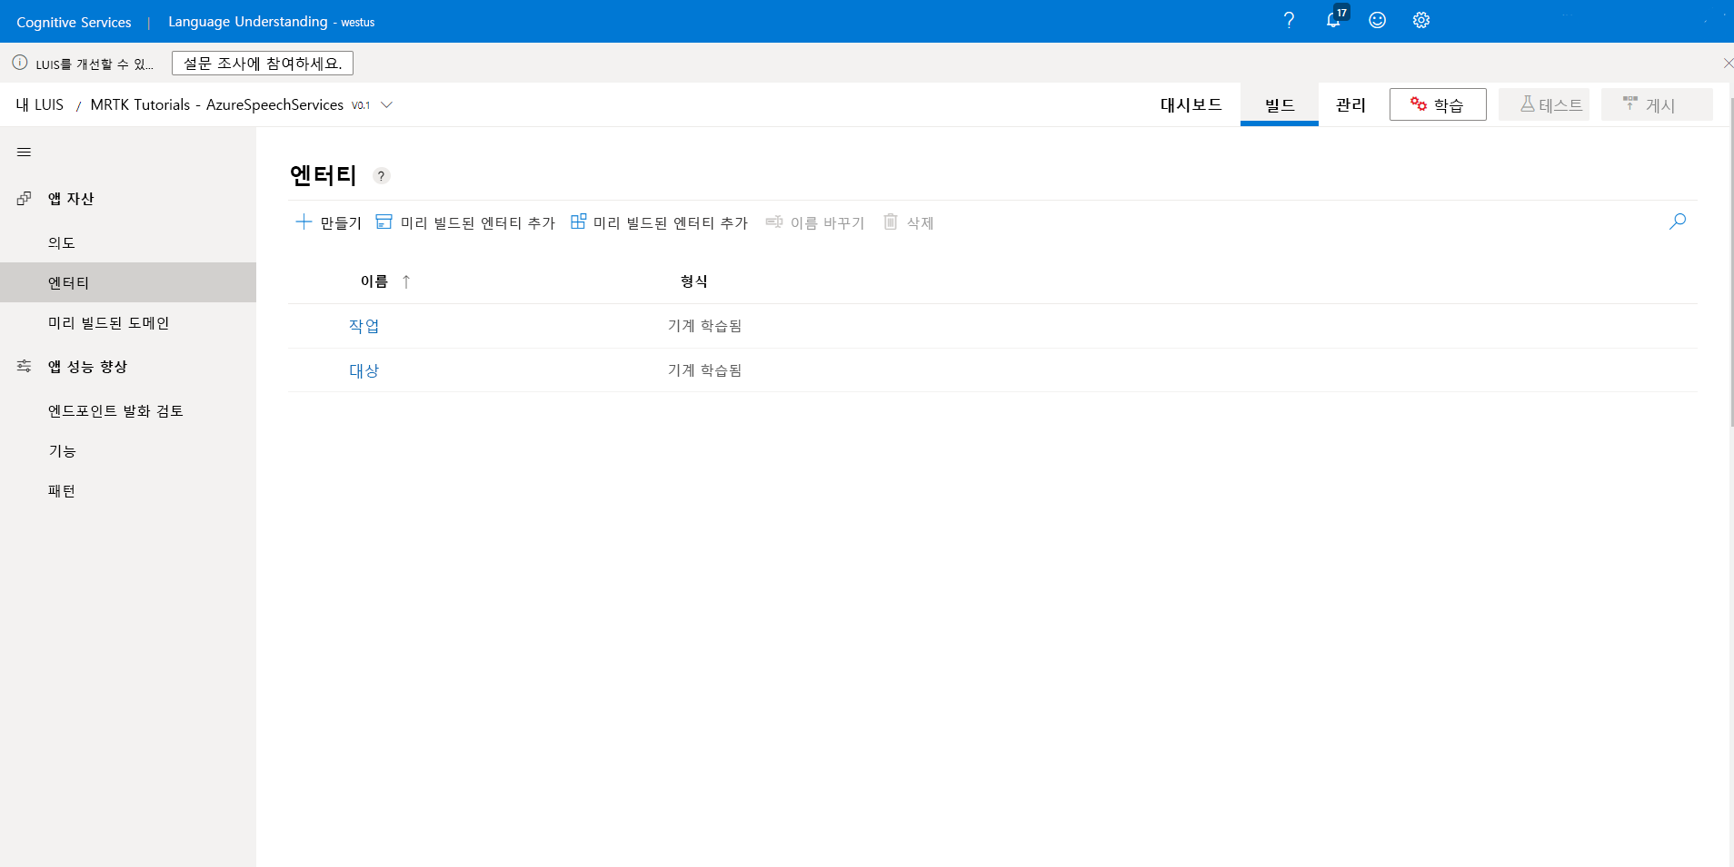Click 설문 조사에 참여하세요 survey button
This screenshot has width=1734, height=867.
(263, 63)
